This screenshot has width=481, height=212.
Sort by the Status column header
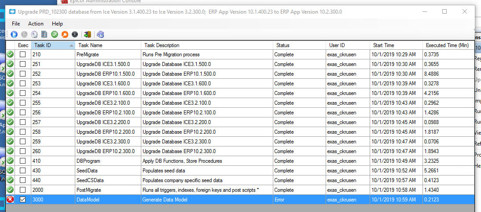299,45
